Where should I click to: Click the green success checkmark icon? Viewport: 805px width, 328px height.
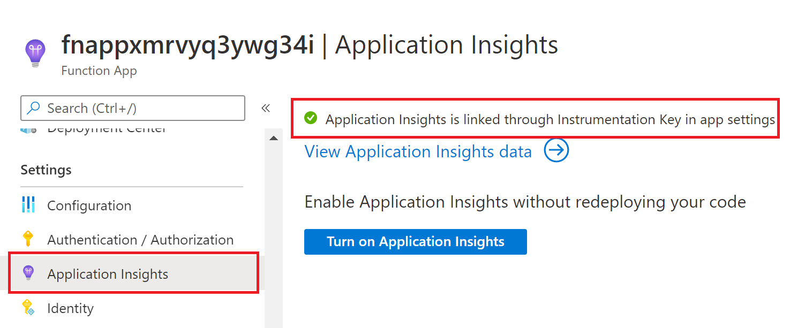(x=311, y=118)
